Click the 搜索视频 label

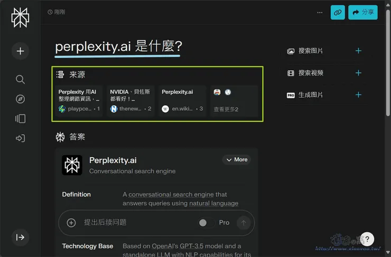[311, 73]
